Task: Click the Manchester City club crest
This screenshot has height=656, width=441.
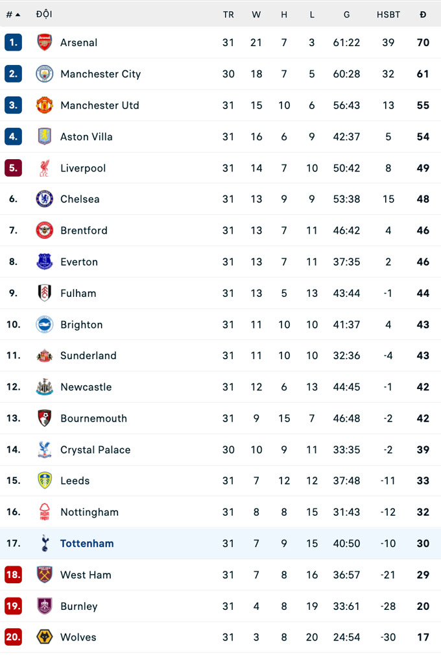Action: coord(44,73)
